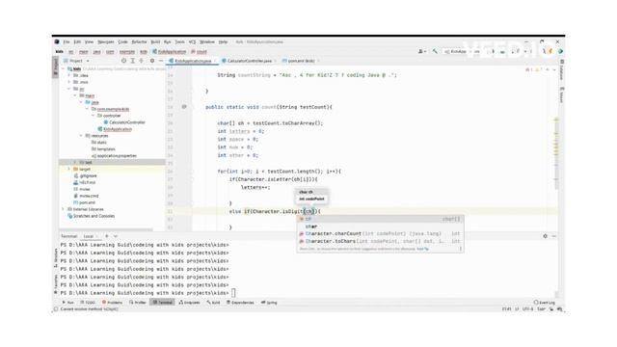This screenshot has height=347, width=617.
Task: Open the Help menu
Action: [223, 41]
